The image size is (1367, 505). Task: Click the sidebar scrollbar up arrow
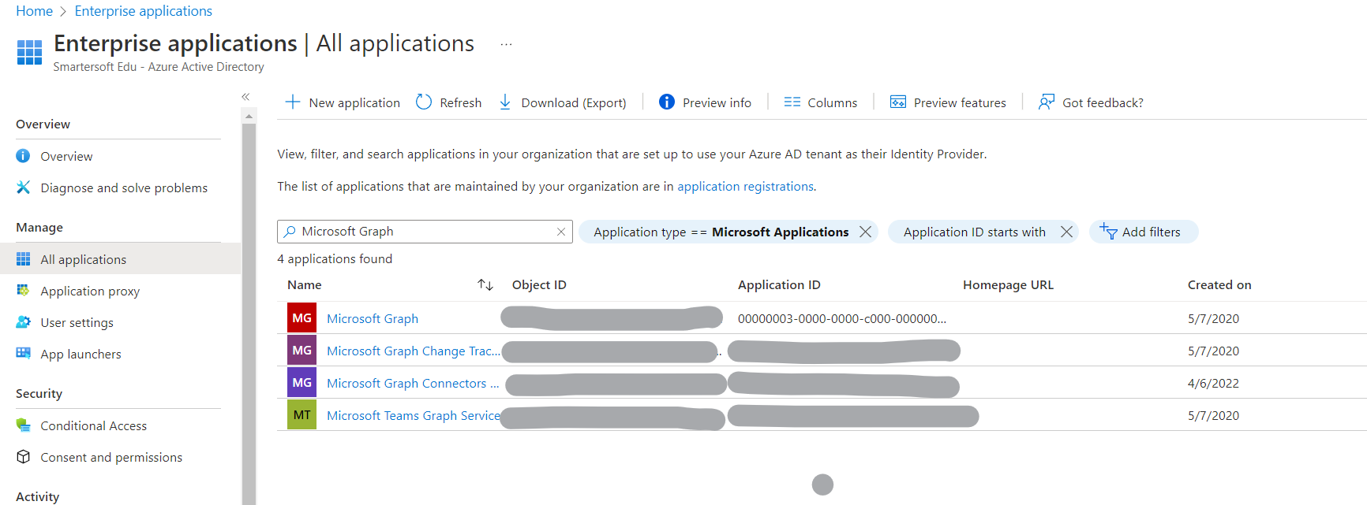pyautogui.click(x=249, y=116)
